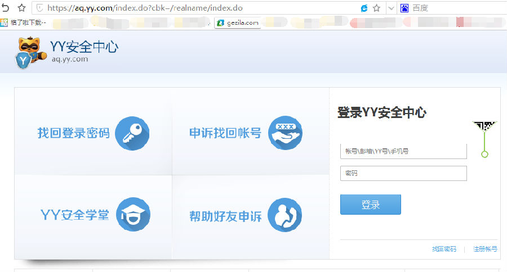Switch to QR code login corner icon

(x=484, y=126)
